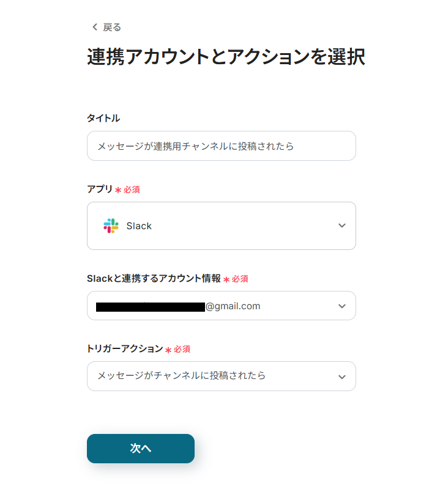Click the Slack app name text
Image resolution: width=440 pixels, height=492 pixels.
point(139,226)
